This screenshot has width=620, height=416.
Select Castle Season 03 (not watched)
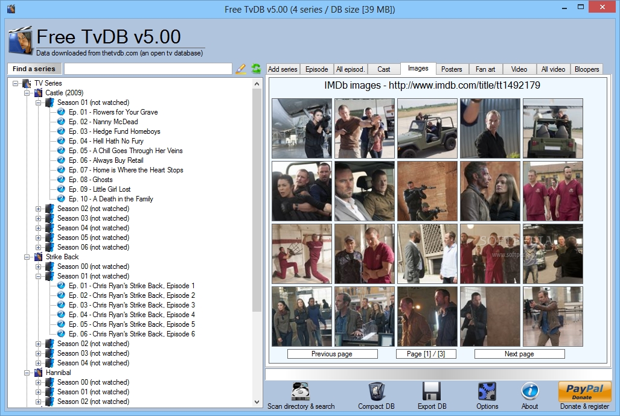(93, 218)
